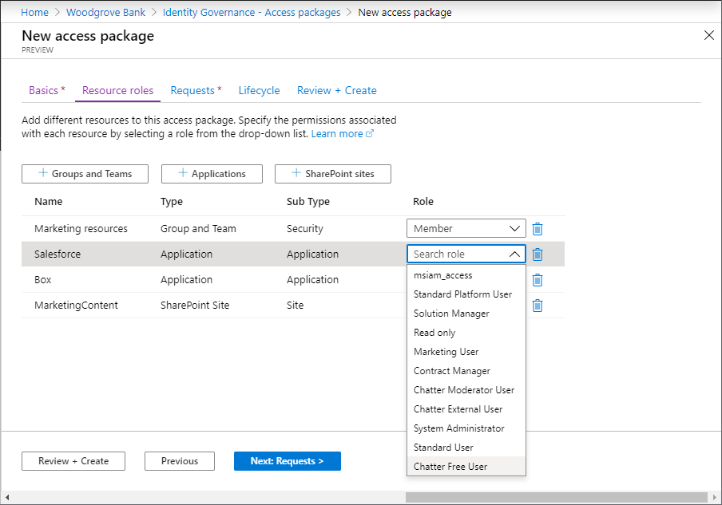
Task: Click the horizontal scrollbar at bottom
Action: point(556,497)
